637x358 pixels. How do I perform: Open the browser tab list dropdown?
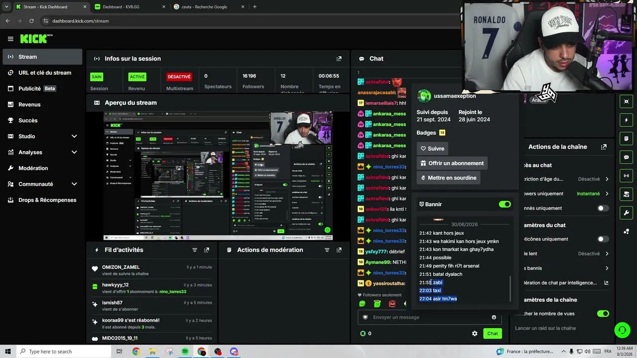pyautogui.click(x=6, y=7)
